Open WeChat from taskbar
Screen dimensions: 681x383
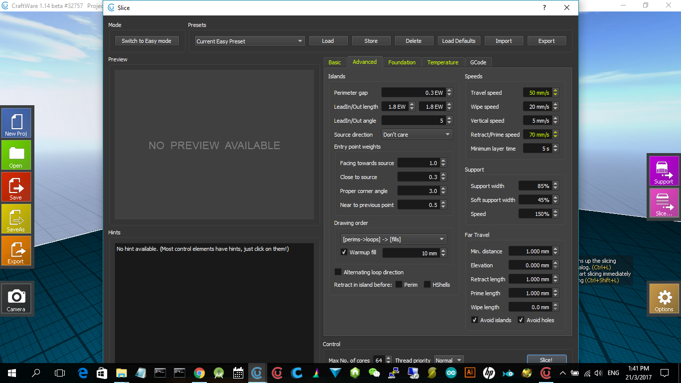tap(374, 373)
